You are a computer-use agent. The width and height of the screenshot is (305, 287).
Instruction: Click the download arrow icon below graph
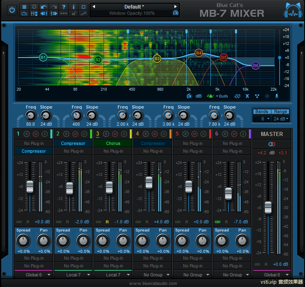(277, 96)
